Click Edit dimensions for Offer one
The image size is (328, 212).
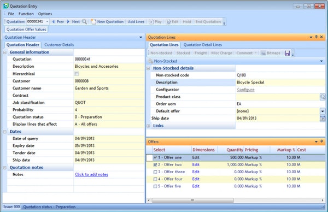tap(196, 157)
